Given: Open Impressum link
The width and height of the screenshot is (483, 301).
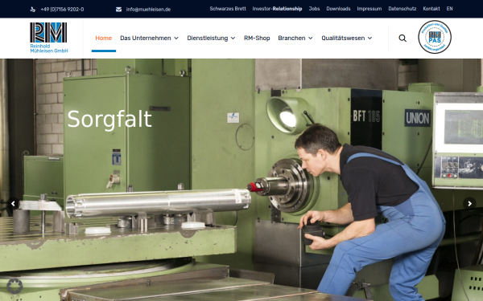Looking at the screenshot, I should (369, 9).
